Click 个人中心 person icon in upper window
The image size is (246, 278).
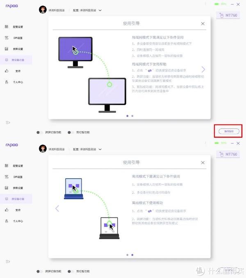click(7, 82)
